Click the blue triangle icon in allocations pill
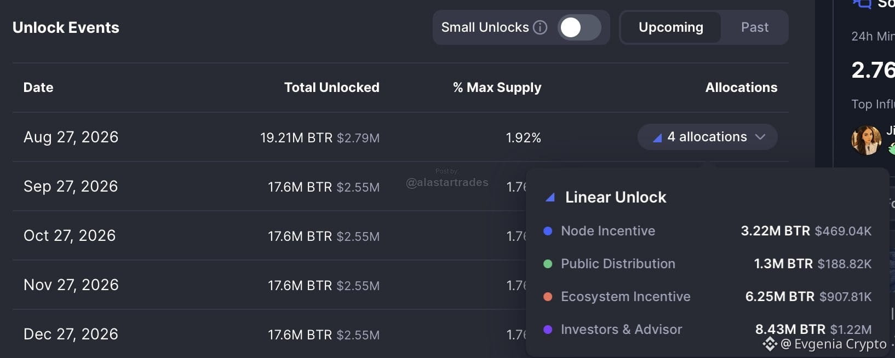895x358 pixels. [x=657, y=137]
